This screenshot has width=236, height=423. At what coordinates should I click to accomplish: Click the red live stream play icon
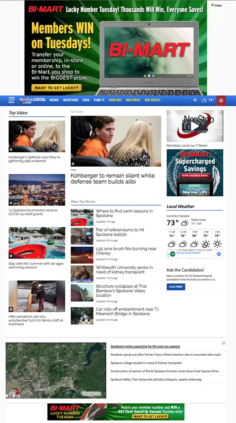(221, 100)
